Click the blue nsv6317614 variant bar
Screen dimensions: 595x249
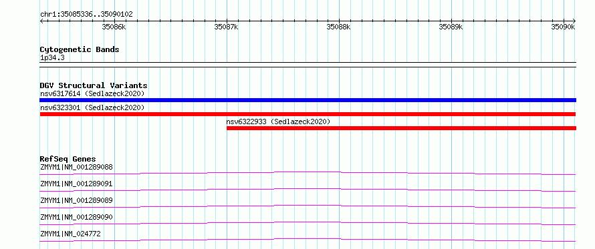tap(308, 100)
